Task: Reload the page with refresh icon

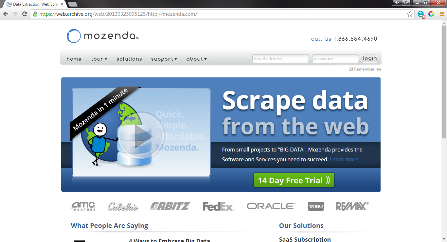Action: 25,14
